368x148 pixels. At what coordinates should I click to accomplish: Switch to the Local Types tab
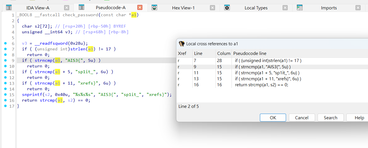click(256, 8)
